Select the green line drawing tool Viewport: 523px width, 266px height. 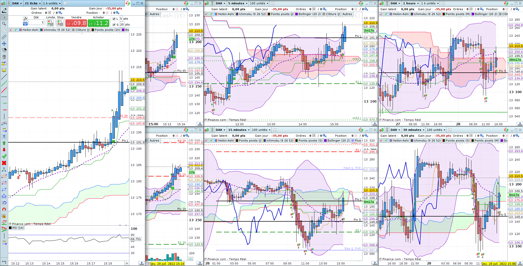click(x=4, y=83)
